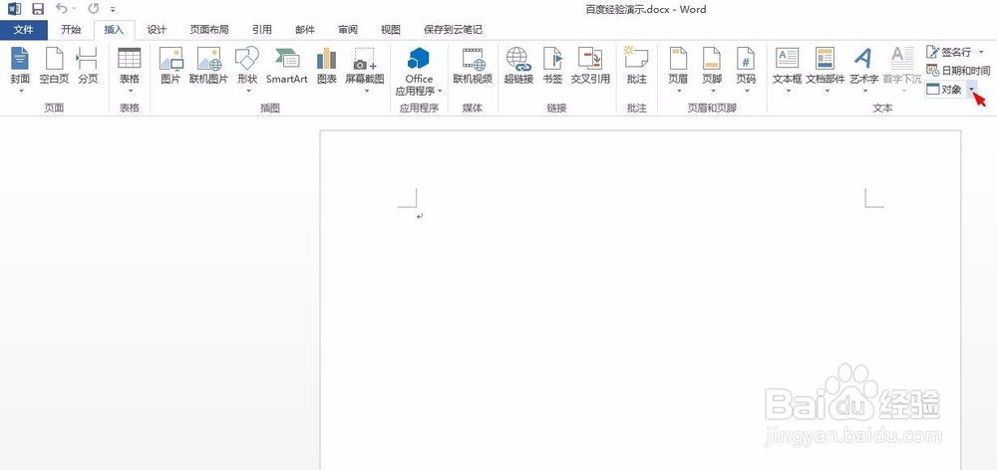Open Office 应用程序 apps menu
This screenshot has width=997, height=470.
pos(419,71)
